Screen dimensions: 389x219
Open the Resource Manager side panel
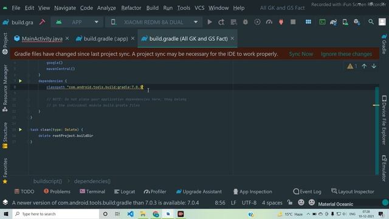click(x=5, y=88)
